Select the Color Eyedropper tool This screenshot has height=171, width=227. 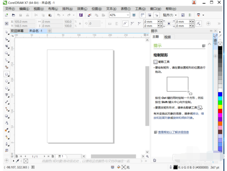pyautogui.click(x=7, y=130)
